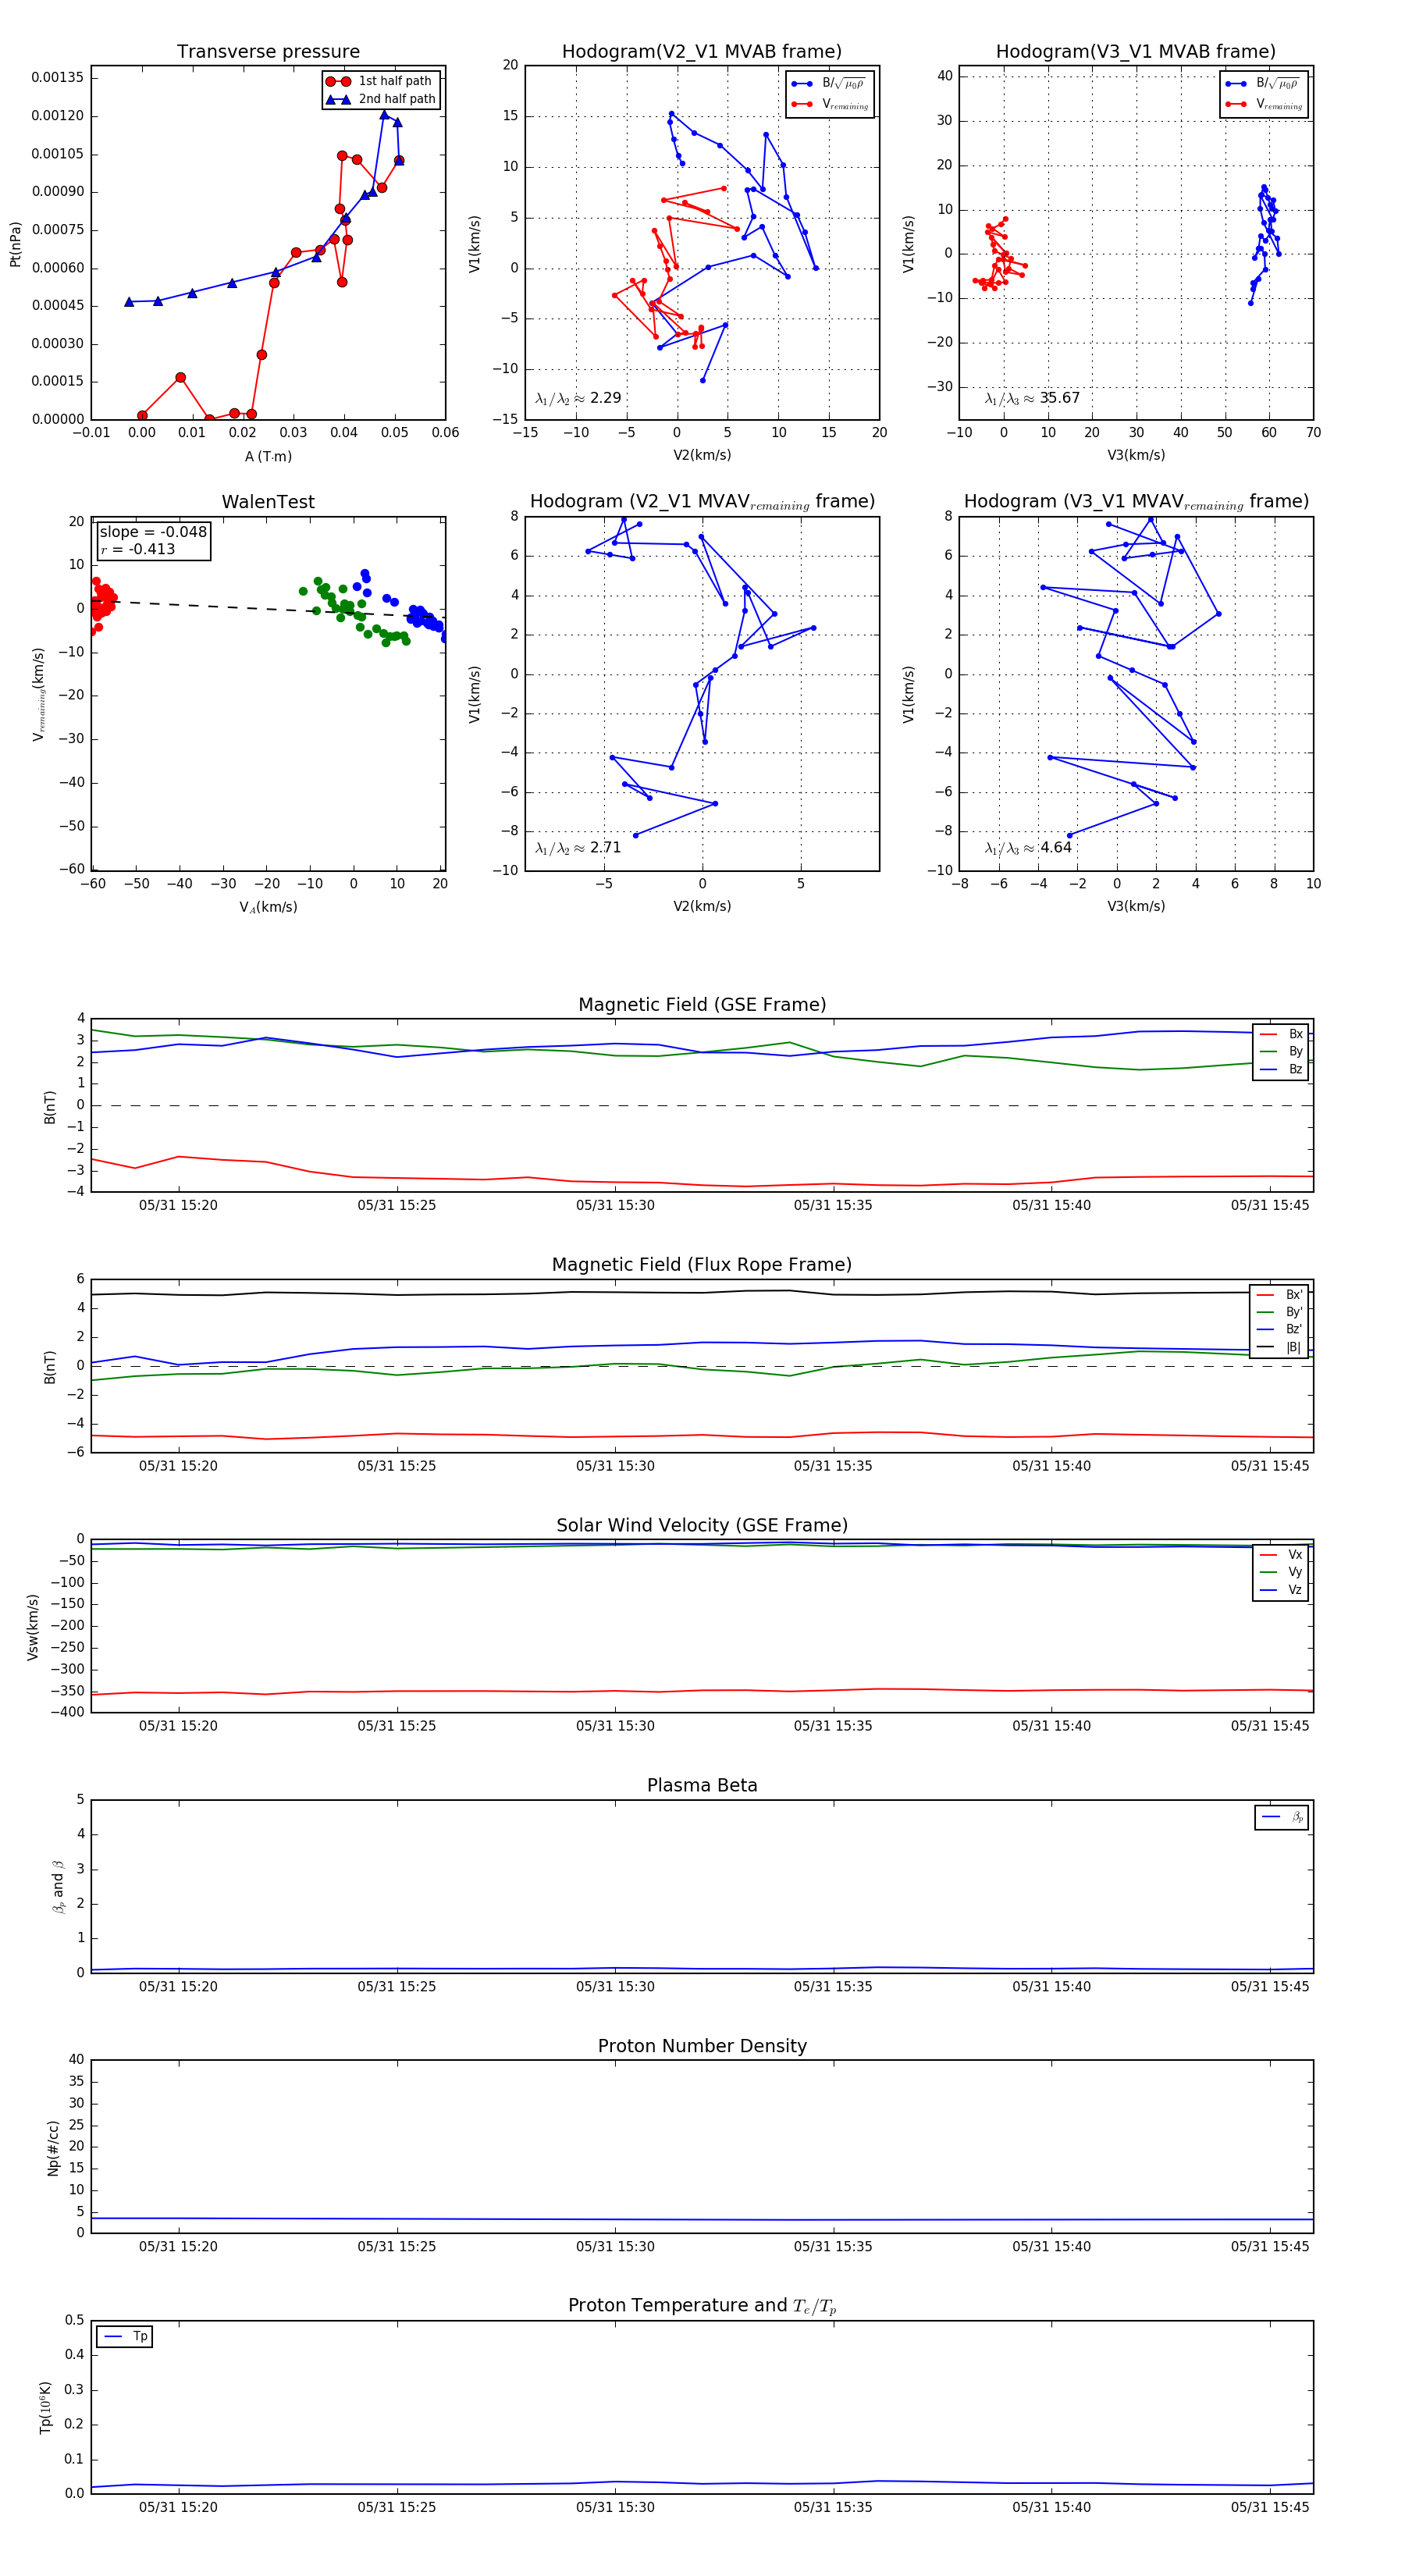
Task: Select the Vy legend entry
Action: (1281, 1573)
